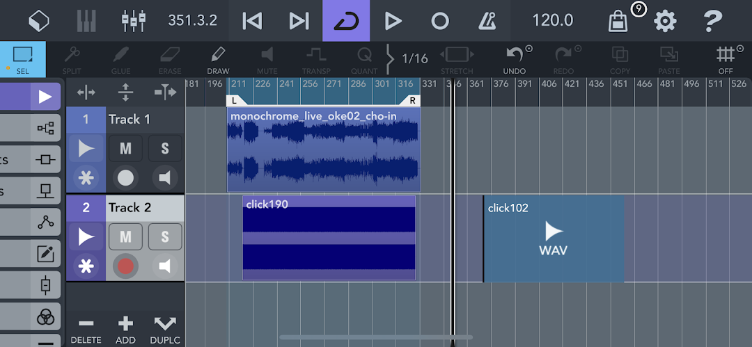The image size is (752, 347).
Task: Select the Draw pencil tool
Action: pos(218,60)
